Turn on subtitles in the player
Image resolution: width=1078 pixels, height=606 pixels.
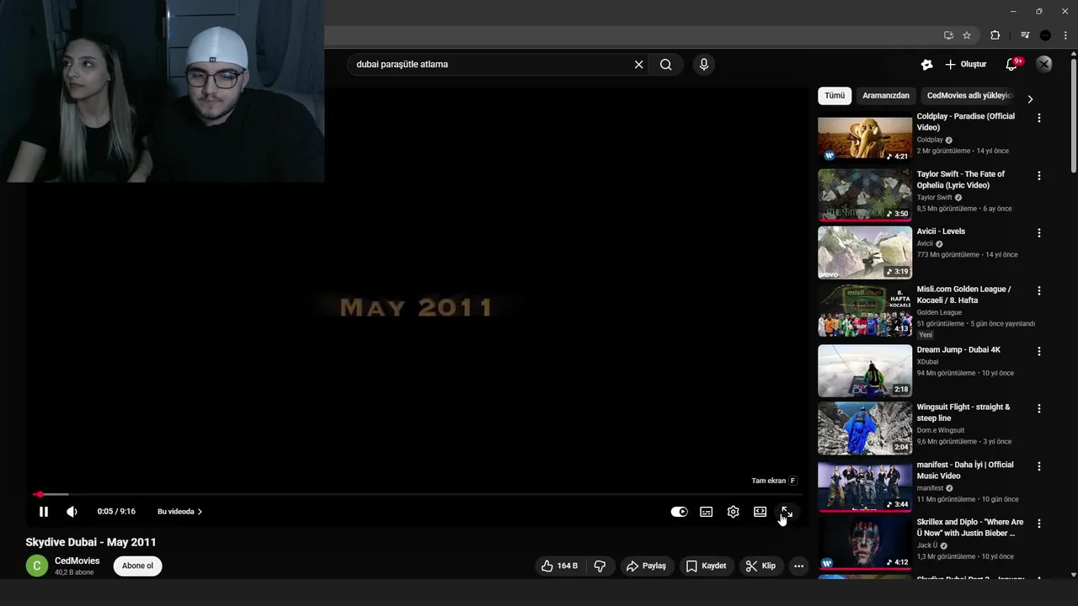coord(707,512)
